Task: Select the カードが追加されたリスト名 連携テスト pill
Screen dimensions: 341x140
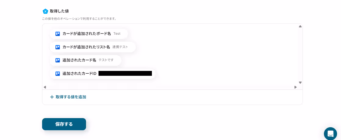Action: click(93, 47)
